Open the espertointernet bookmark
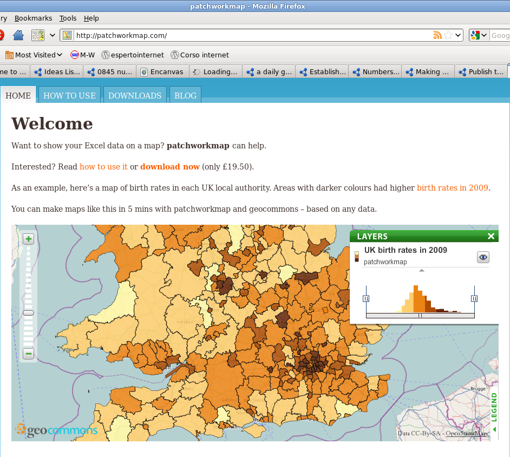Image resolution: width=510 pixels, height=457 pixels. click(x=133, y=55)
